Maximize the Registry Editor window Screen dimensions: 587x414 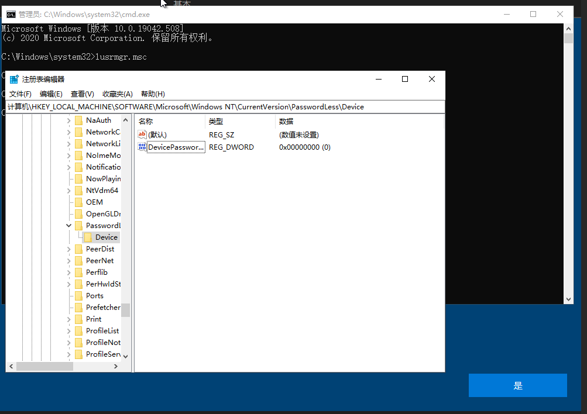click(x=404, y=80)
